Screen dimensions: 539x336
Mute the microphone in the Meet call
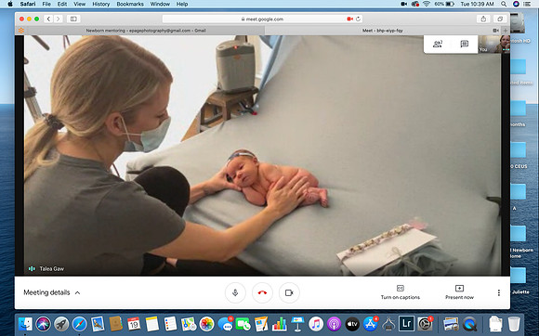[235, 292]
